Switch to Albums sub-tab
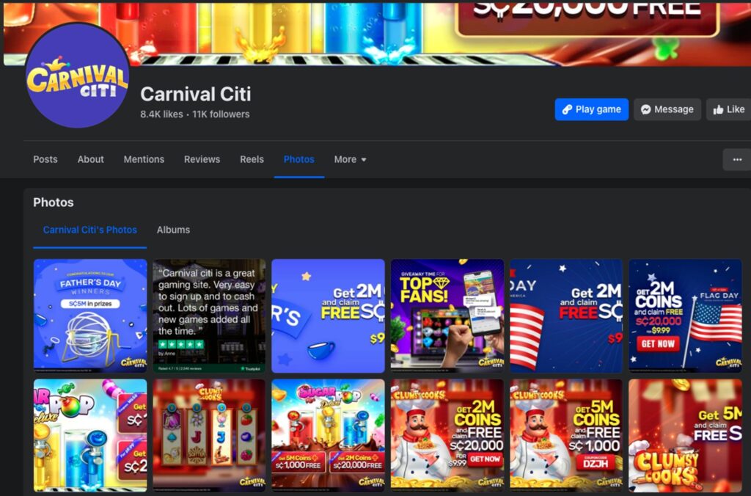 (173, 230)
